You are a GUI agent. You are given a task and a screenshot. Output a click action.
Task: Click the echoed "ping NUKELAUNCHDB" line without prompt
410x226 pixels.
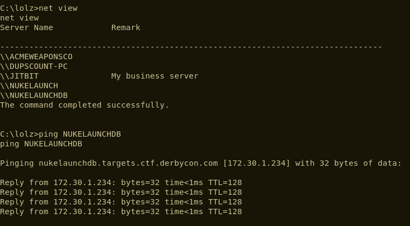(x=41, y=144)
